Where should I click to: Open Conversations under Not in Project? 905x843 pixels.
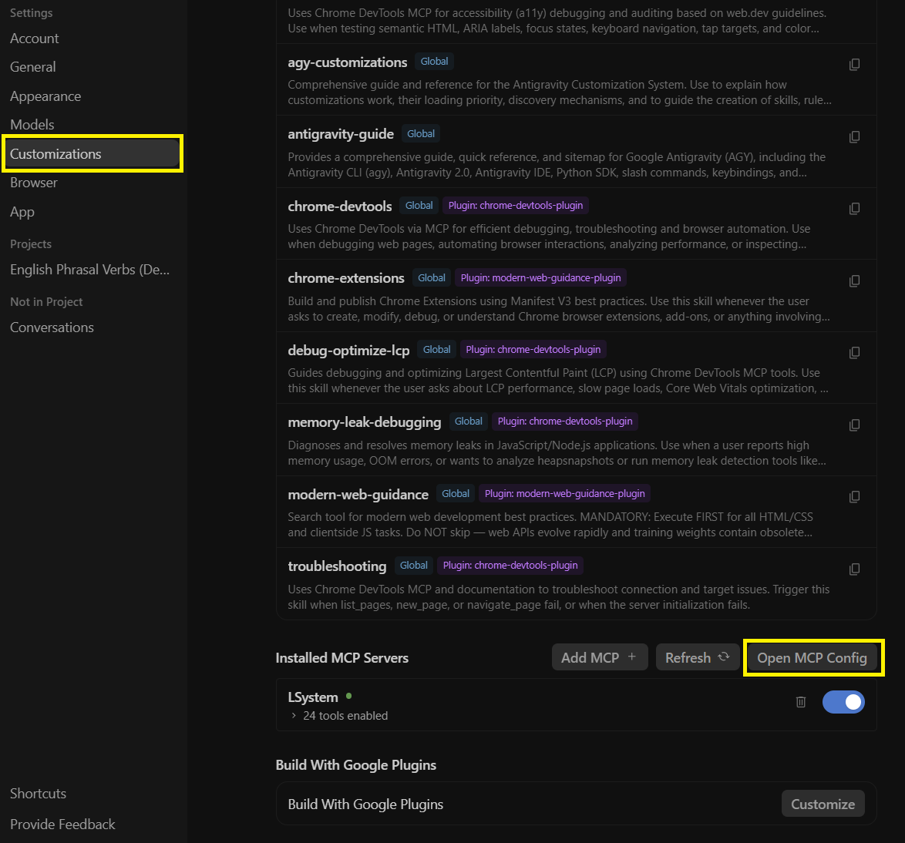coord(52,327)
